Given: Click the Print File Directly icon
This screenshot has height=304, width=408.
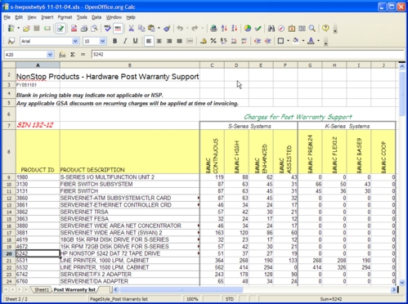Looking at the screenshot, I should coord(84,29).
